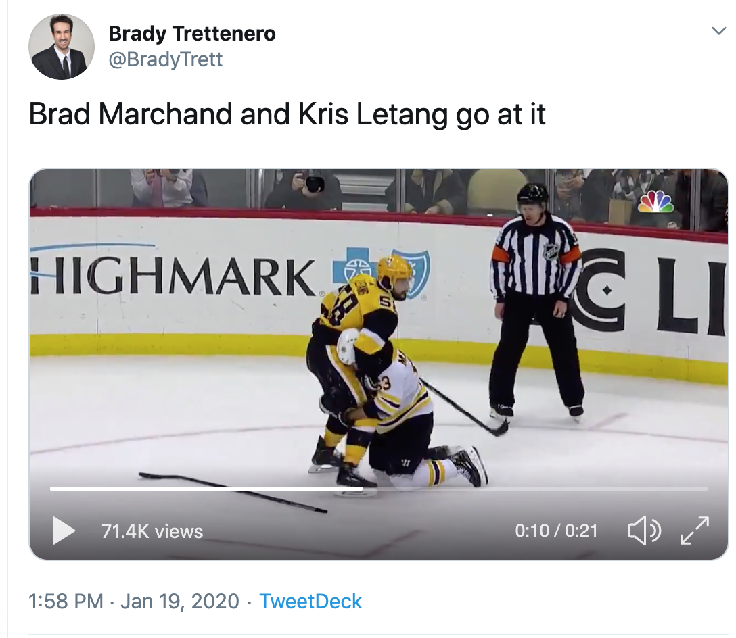The height and width of the screenshot is (638, 736).
Task: Click the hockey stick lying on the ice
Action: (230, 491)
